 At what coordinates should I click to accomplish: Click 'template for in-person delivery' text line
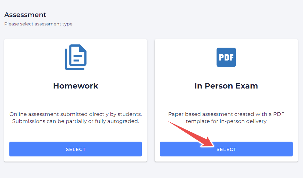click(x=226, y=121)
